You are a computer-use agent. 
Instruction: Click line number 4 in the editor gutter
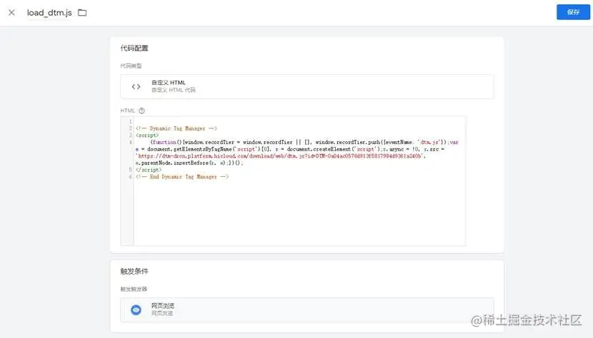[131, 143]
